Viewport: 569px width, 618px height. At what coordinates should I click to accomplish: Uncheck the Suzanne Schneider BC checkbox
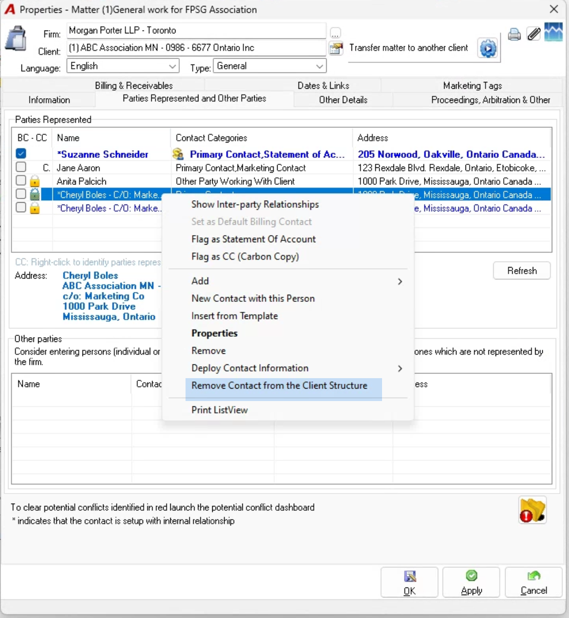click(21, 154)
